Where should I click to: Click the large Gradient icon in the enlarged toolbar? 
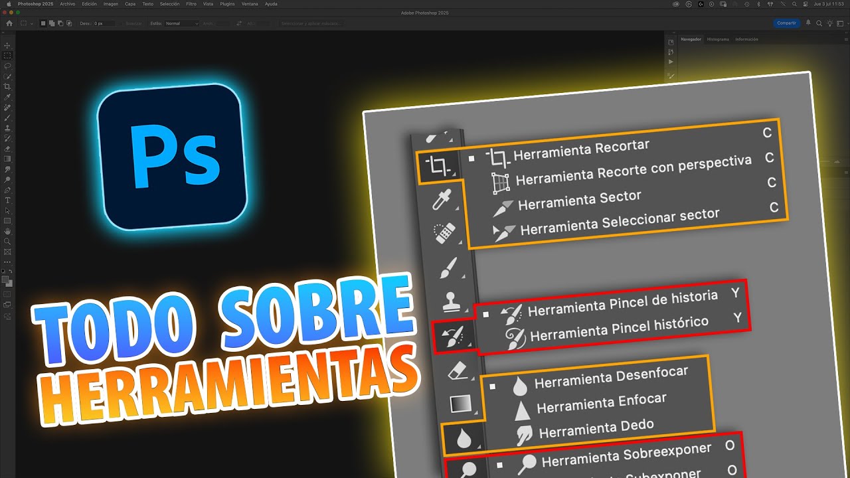click(460, 403)
